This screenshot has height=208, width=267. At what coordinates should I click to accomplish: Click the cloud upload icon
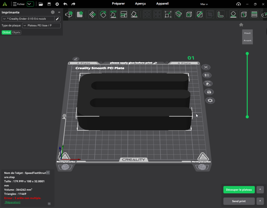point(238,4)
